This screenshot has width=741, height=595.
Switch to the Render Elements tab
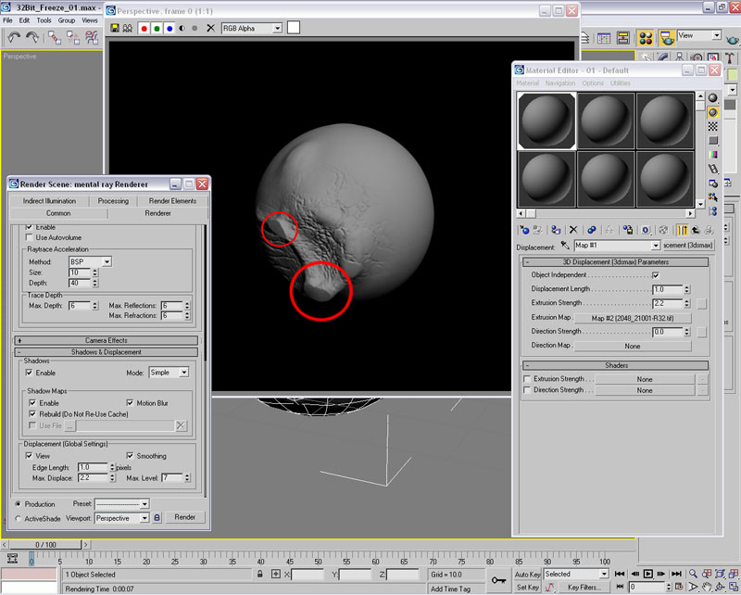(x=172, y=201)
